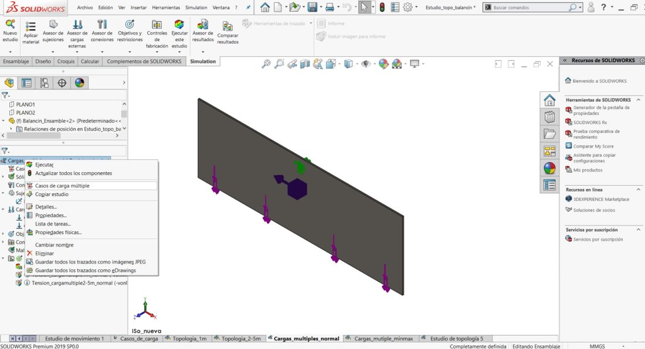This screenshot has width=645, height=349.
Task: Select the ConfigurationManager tab icon
Action: [45, 83]
